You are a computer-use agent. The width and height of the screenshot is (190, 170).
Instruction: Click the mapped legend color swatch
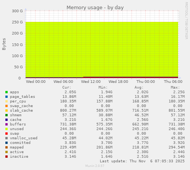tap(6, 147)
